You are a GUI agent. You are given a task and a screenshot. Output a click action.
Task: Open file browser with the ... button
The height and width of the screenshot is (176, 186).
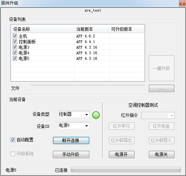(x=161, y=88)
